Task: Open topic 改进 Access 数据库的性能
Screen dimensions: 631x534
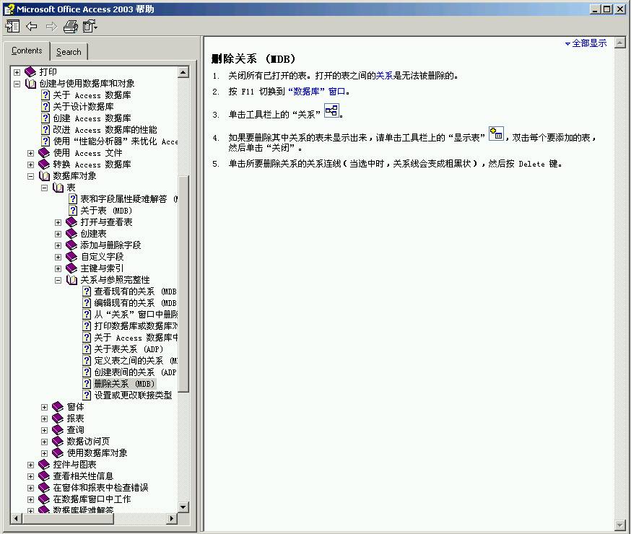Action: click(x=105, y=130)
